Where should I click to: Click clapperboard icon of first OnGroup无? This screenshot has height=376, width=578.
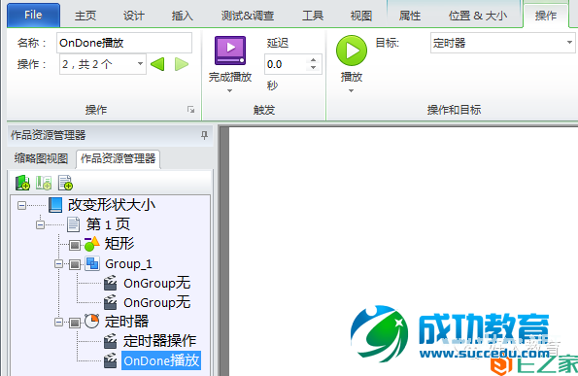click(x=110, y=283)
